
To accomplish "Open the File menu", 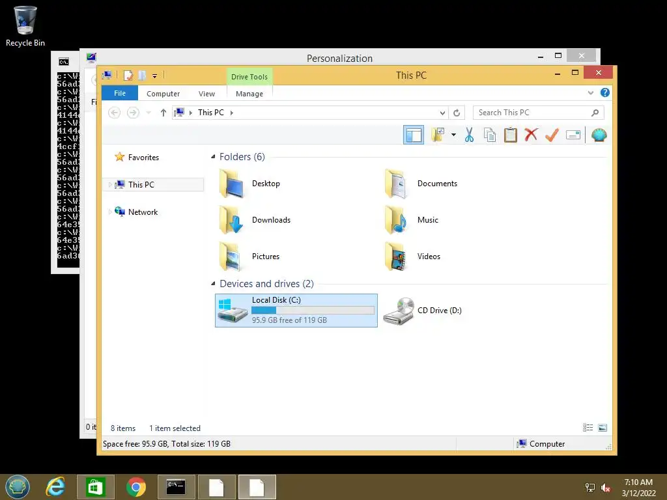I will click(120, 93).
